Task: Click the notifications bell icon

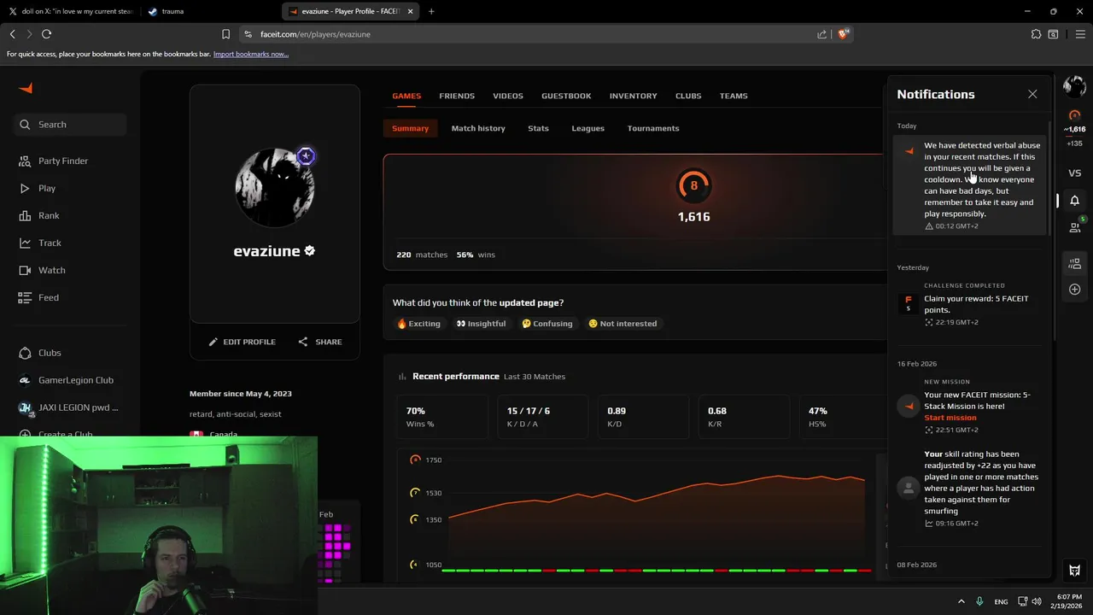Action: pos(1075,201)
